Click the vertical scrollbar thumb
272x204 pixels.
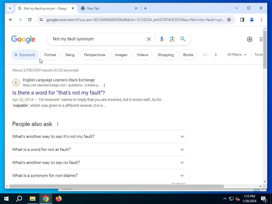tap(265, 49)
